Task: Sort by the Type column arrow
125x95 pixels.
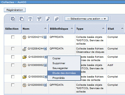Action: pyautogui.click(x=103, y=29)
